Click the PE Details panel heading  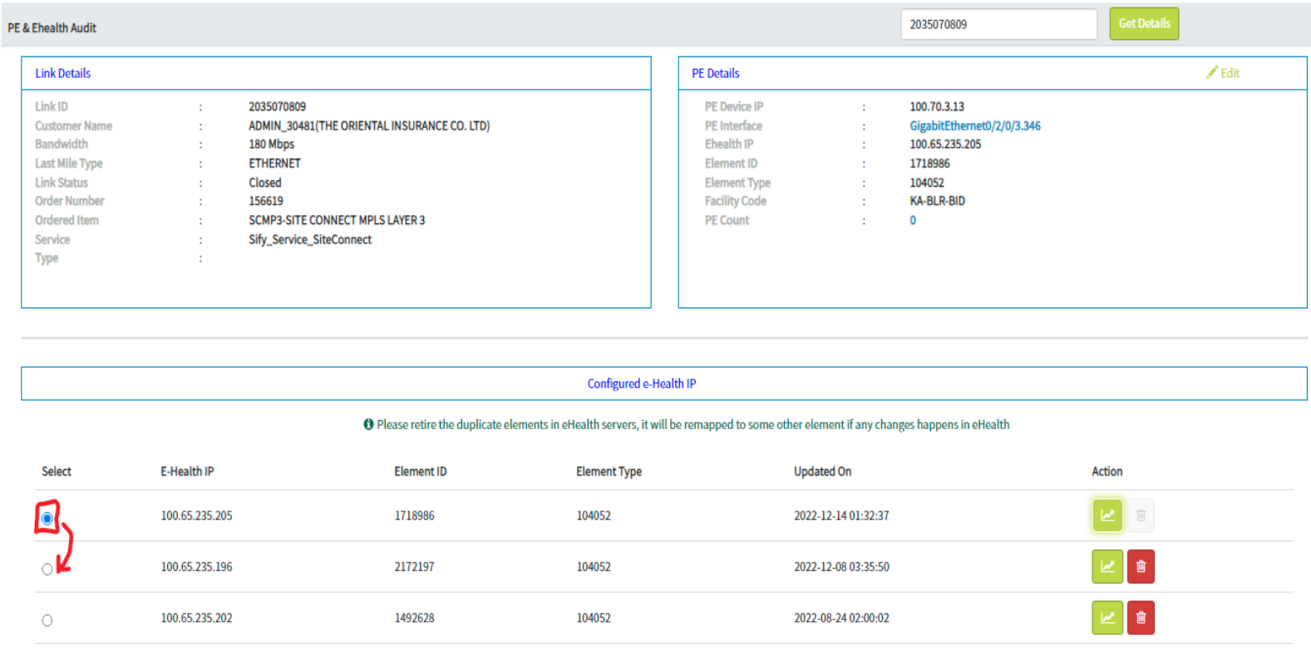tap(716, 73)
